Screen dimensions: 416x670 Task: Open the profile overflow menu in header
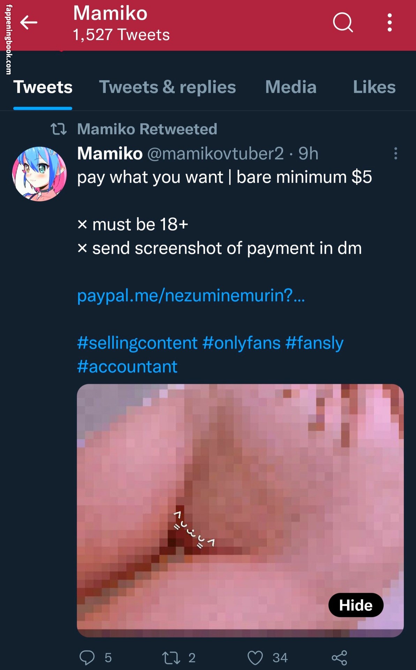point(389,23)
